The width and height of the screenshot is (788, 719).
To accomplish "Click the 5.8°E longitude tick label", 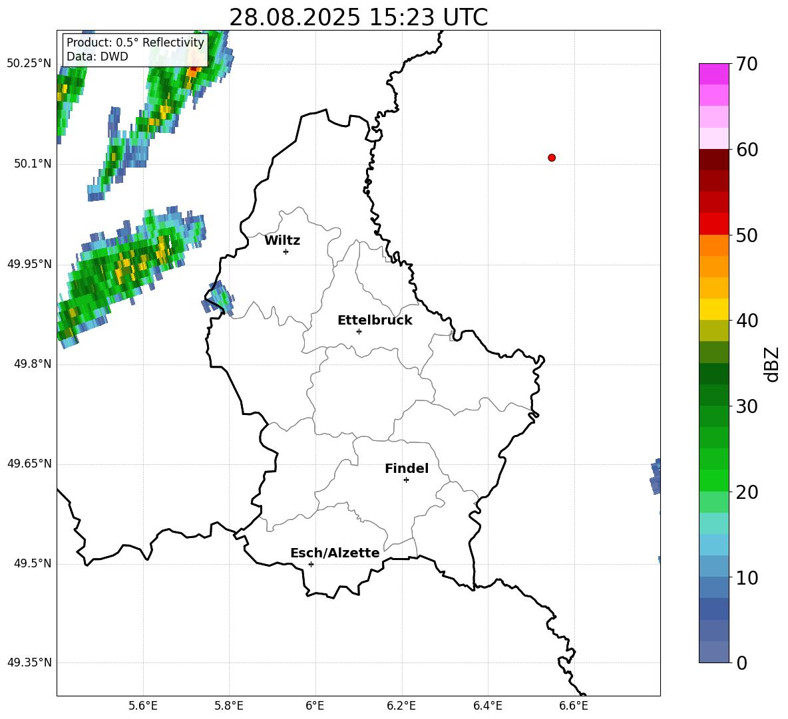I will coord(229,706).
